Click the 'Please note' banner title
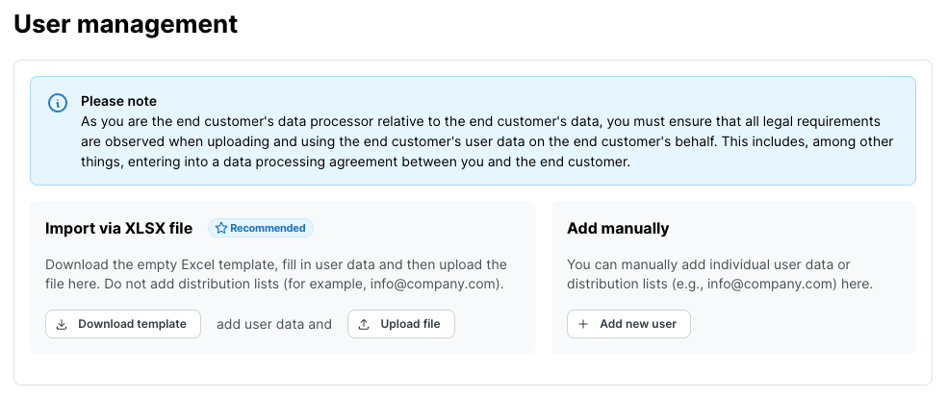The width and height of the screenshot is (947, 399). point(118,101)
